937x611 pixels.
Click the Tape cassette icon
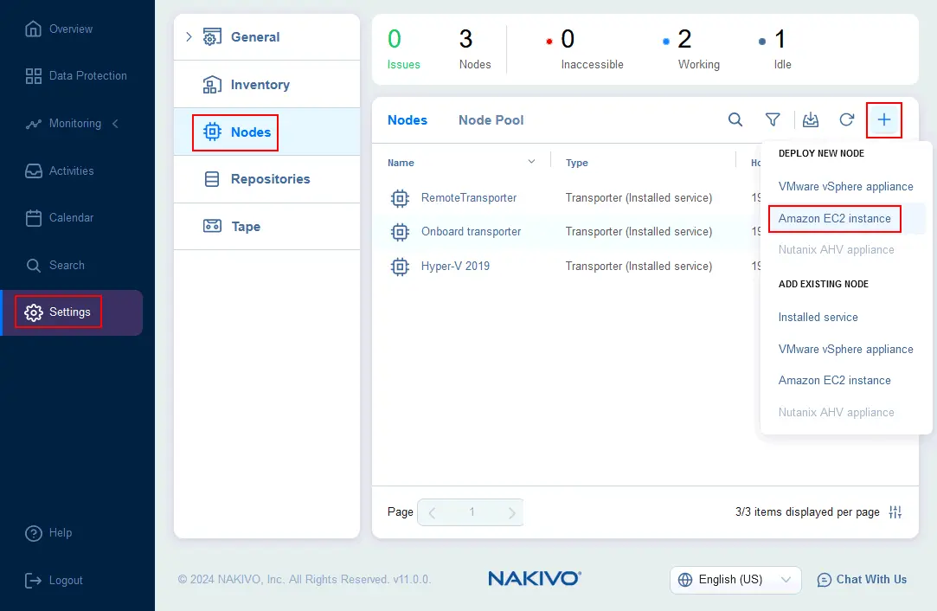point(212,226)
